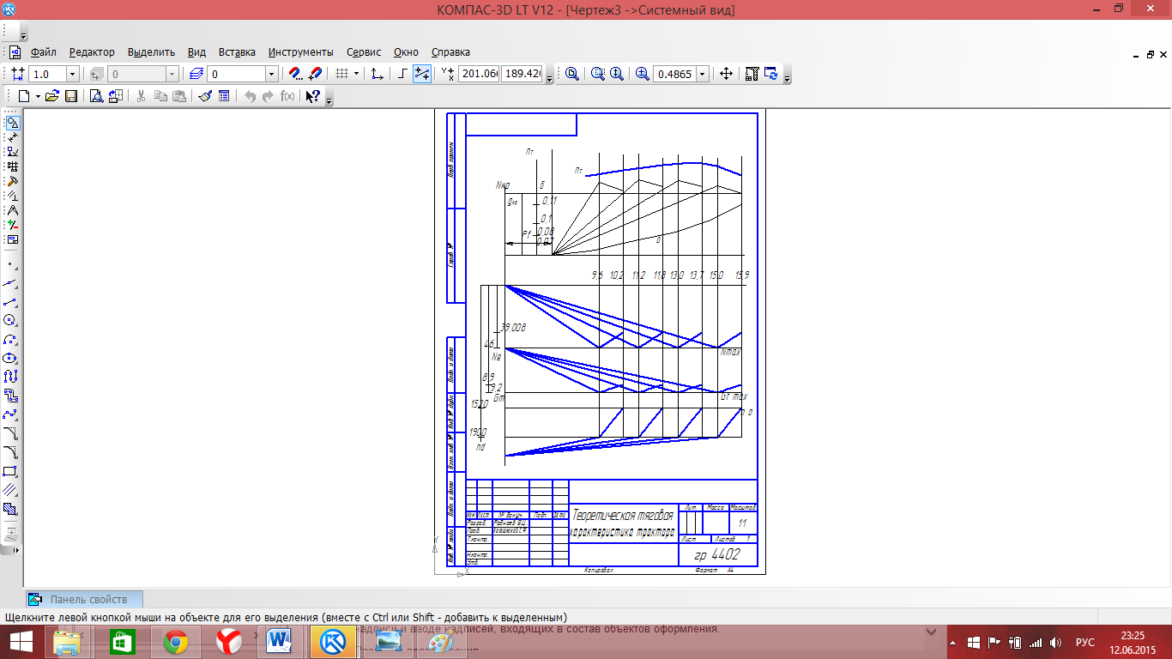Open the Вставка menu

[237, 51]
